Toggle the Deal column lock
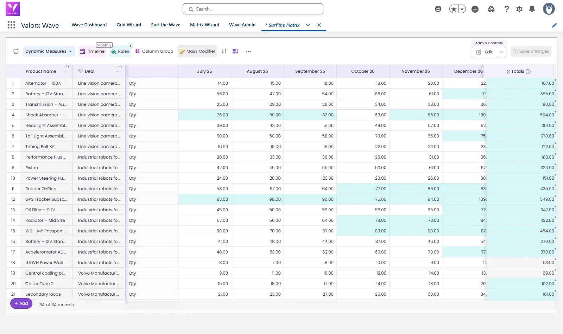 pos(120,66)
